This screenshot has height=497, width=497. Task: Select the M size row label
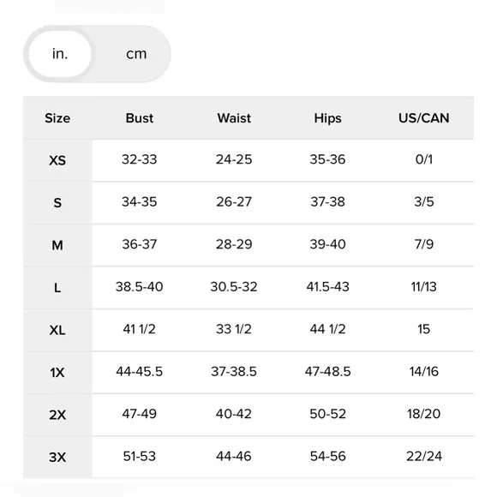[57, 245]
